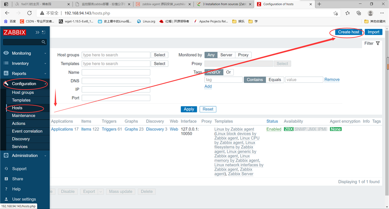Click the Reset filter button
389x209 pixels.
tap(208, 109)
